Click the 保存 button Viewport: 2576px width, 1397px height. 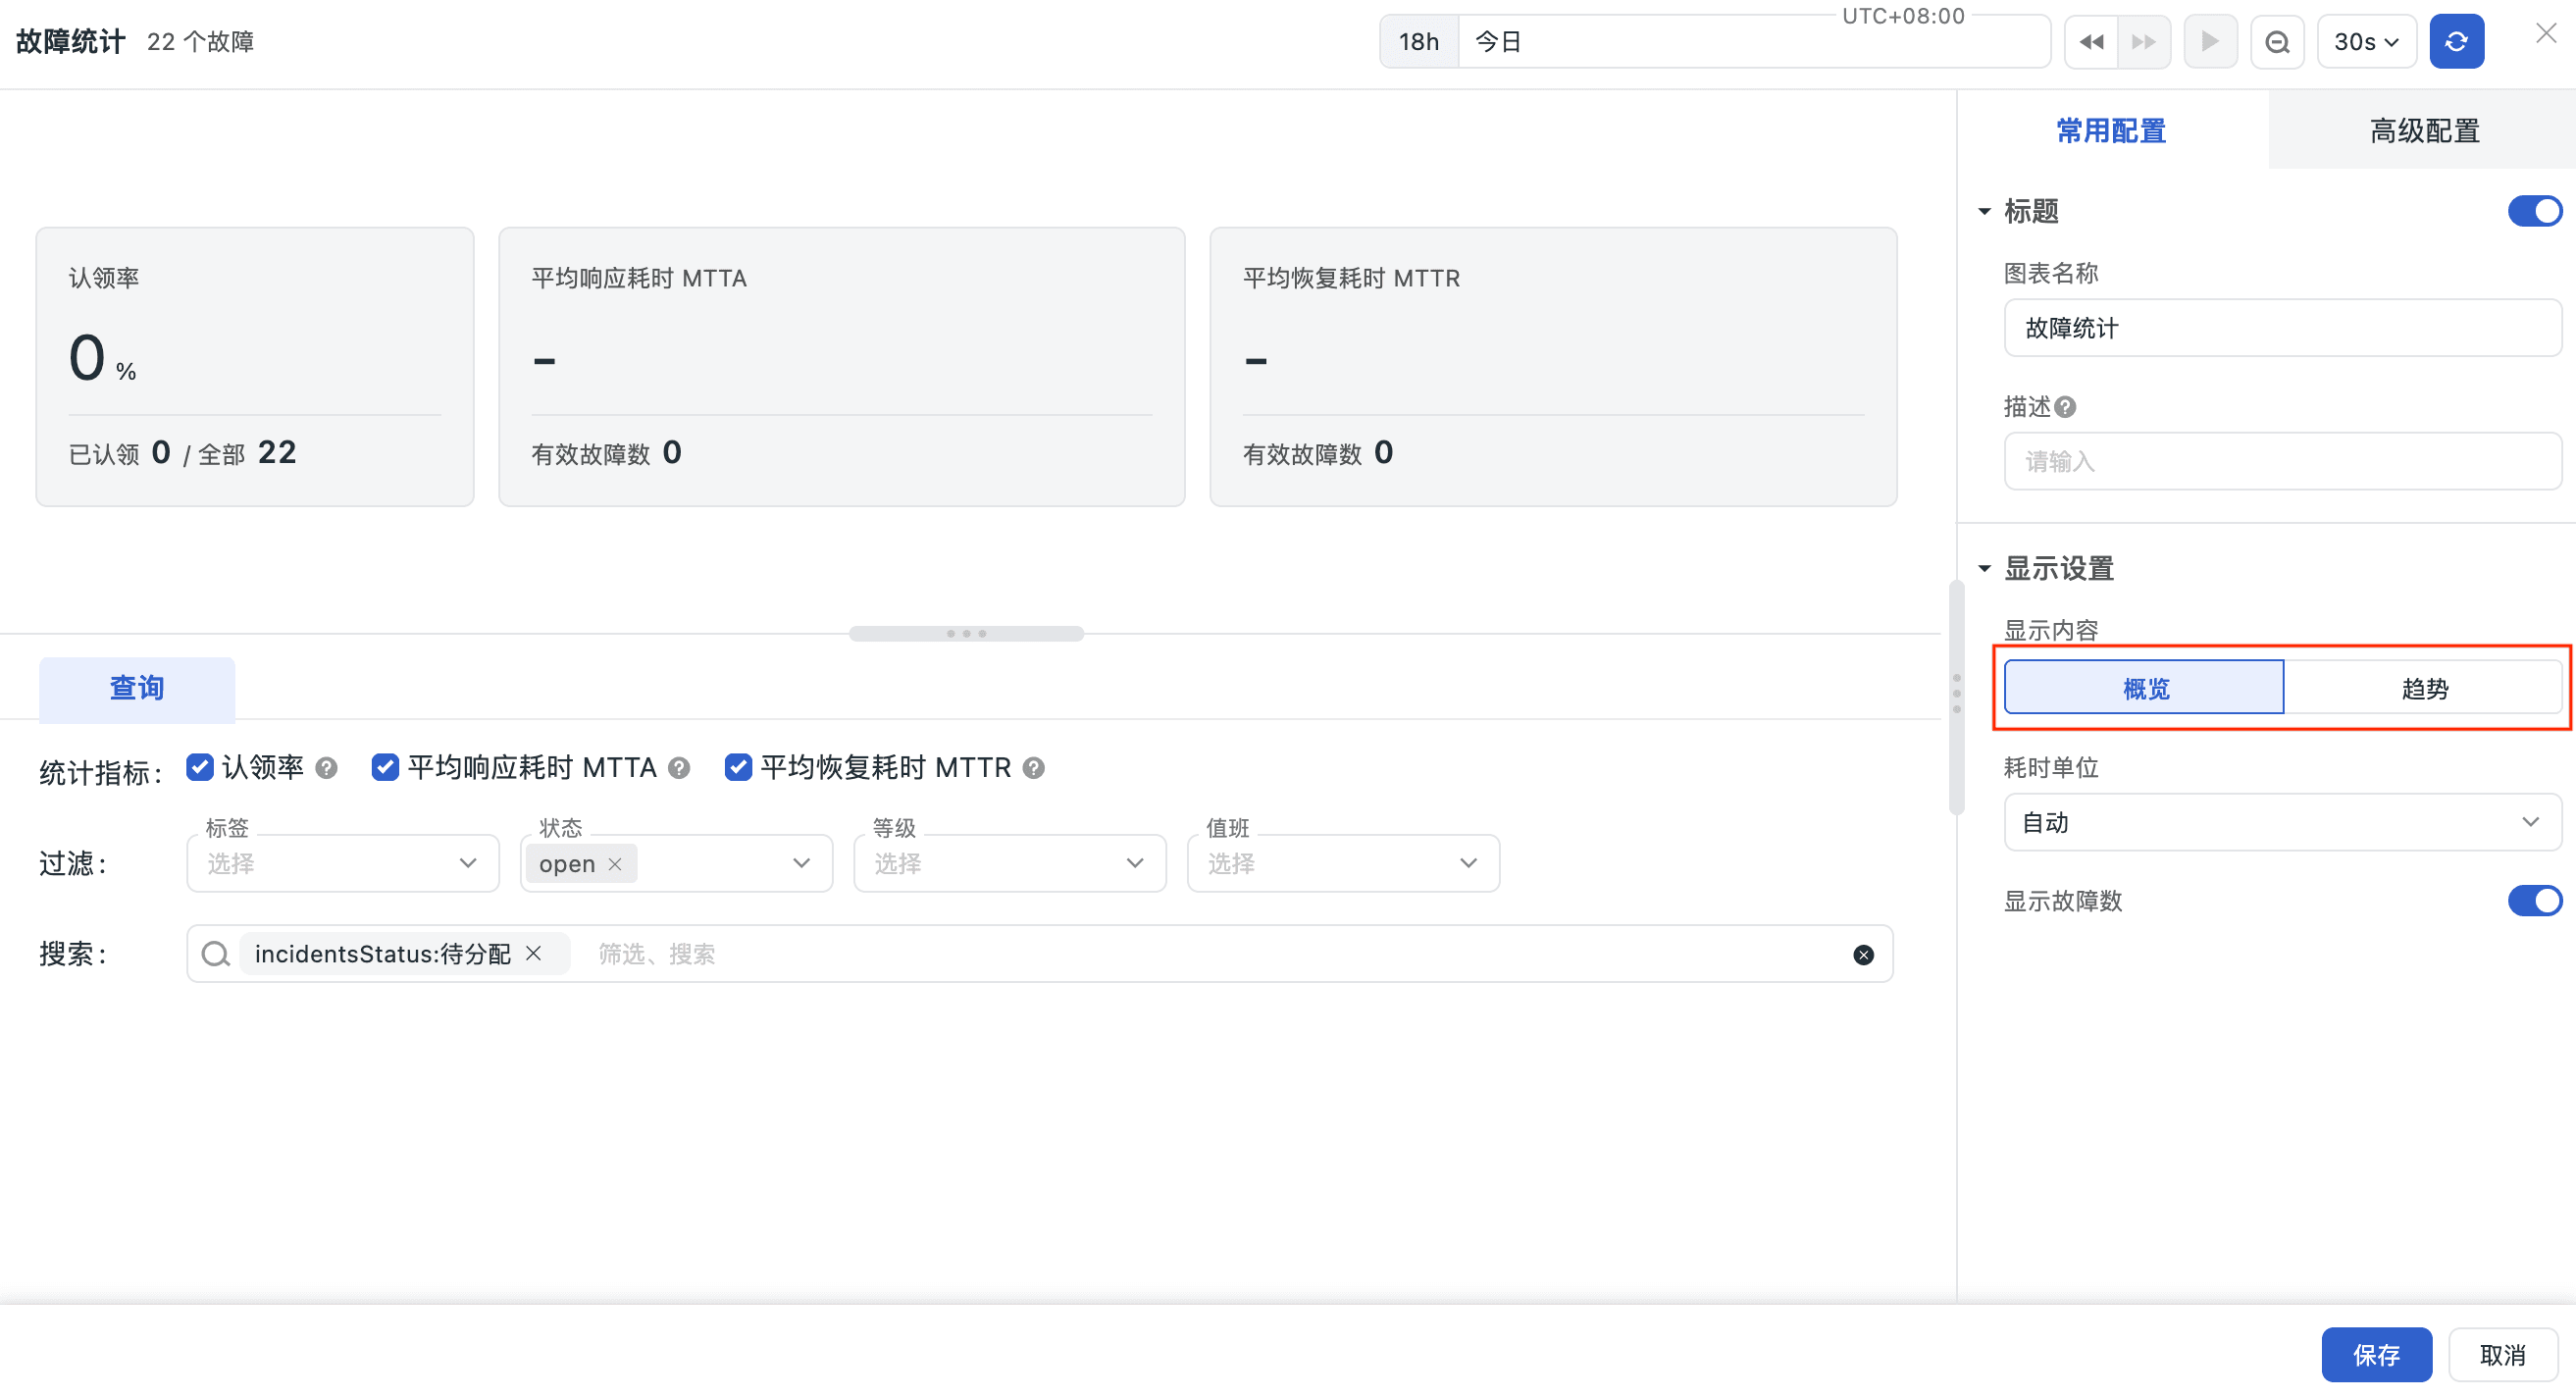point(2376,1355)
